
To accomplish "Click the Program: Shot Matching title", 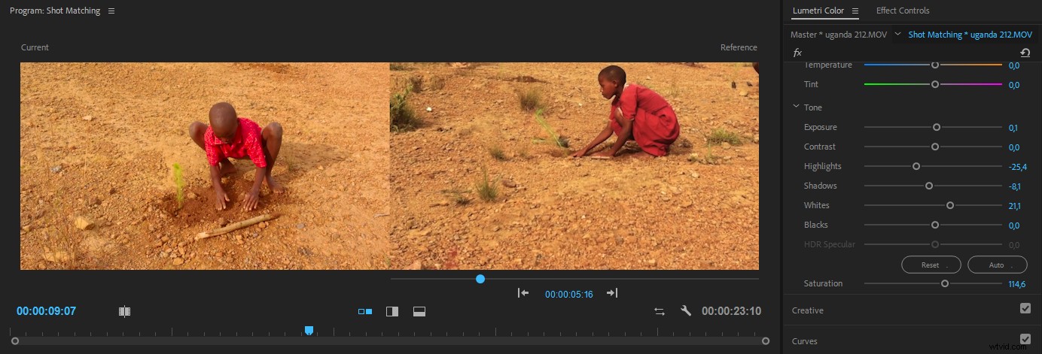I will (x=55, y=11).
